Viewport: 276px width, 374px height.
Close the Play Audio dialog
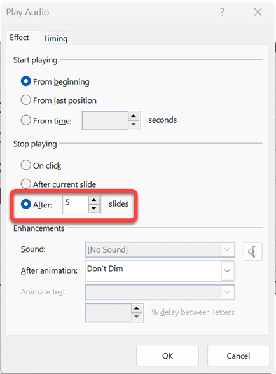point(258,12)
